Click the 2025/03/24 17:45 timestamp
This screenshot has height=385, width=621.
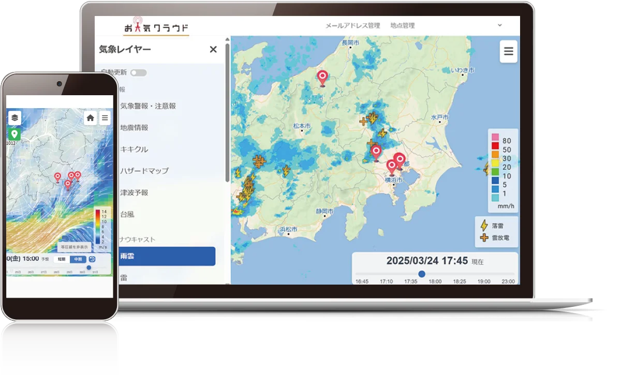tap(427, 261)
